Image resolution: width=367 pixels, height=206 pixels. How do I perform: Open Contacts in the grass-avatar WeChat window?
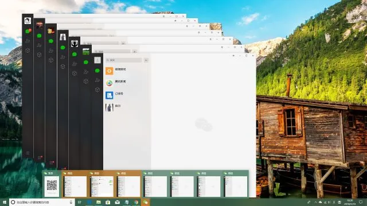(86, 72)
